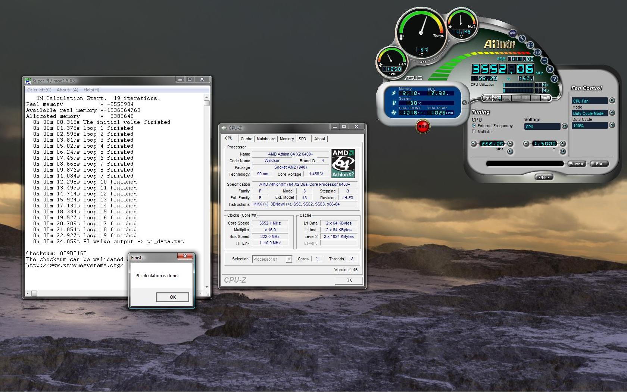Click the HT Link value 1110.0 MHz
The image size is (627, 392).
tap(270, 243)
